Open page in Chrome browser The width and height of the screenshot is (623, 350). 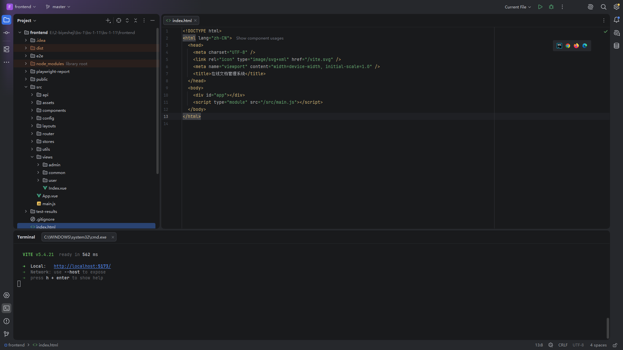coord(568,46)
